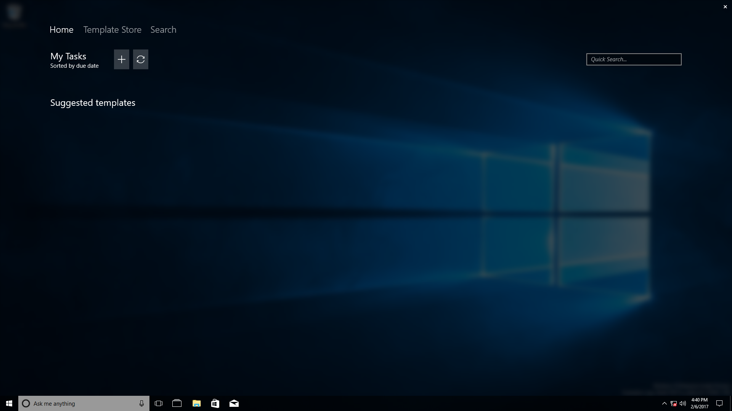Click the stacked windows taskbar icon
The height and width of the screenshot is (411, 732).
[177, 403]
